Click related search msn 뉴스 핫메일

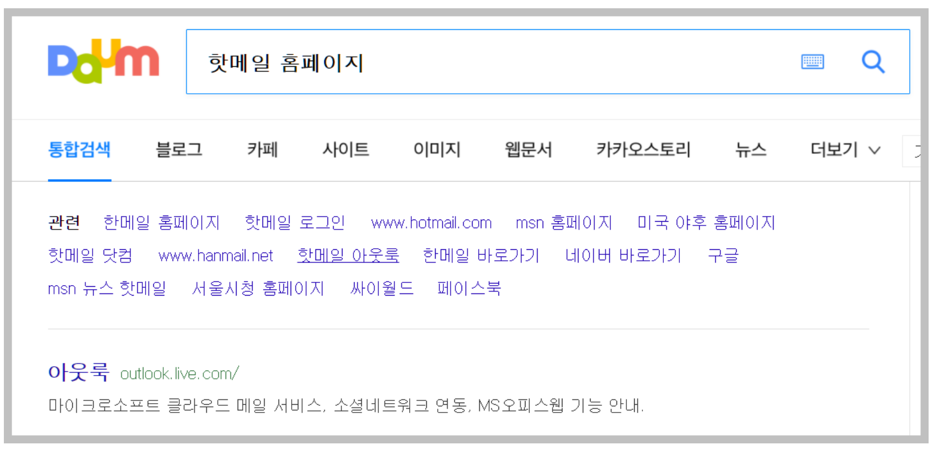[x=107, y=288]
